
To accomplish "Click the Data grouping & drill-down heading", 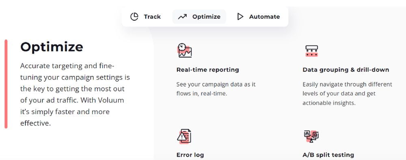I will tap(346, 69).
